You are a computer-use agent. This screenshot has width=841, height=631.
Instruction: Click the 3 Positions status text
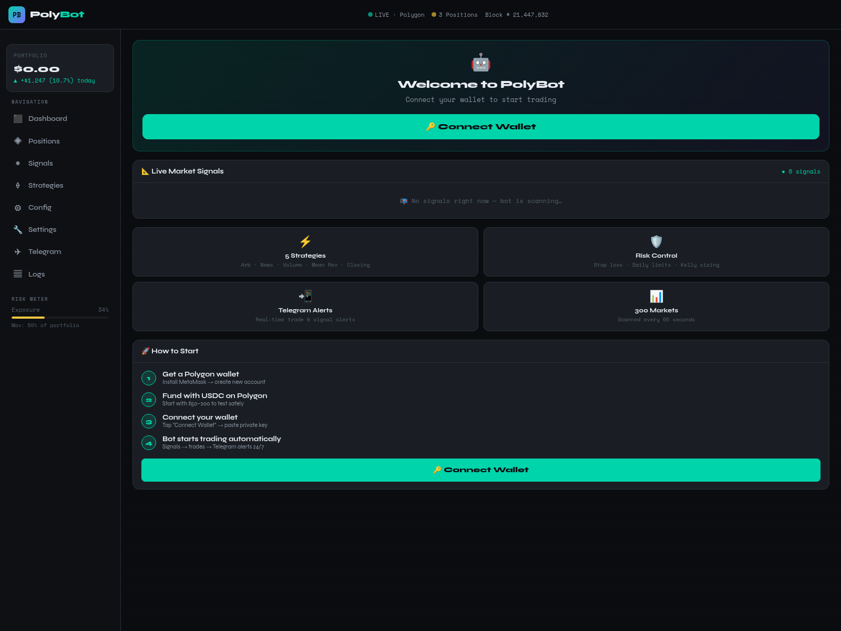click(458, 15)
